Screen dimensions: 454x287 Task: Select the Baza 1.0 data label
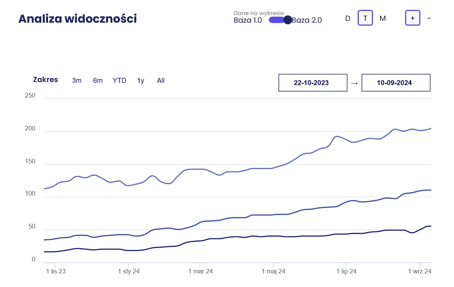pos(248,20)
